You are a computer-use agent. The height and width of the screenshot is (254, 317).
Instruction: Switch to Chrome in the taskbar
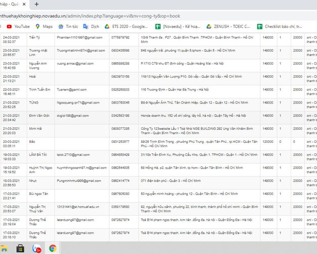click(53, 248)
